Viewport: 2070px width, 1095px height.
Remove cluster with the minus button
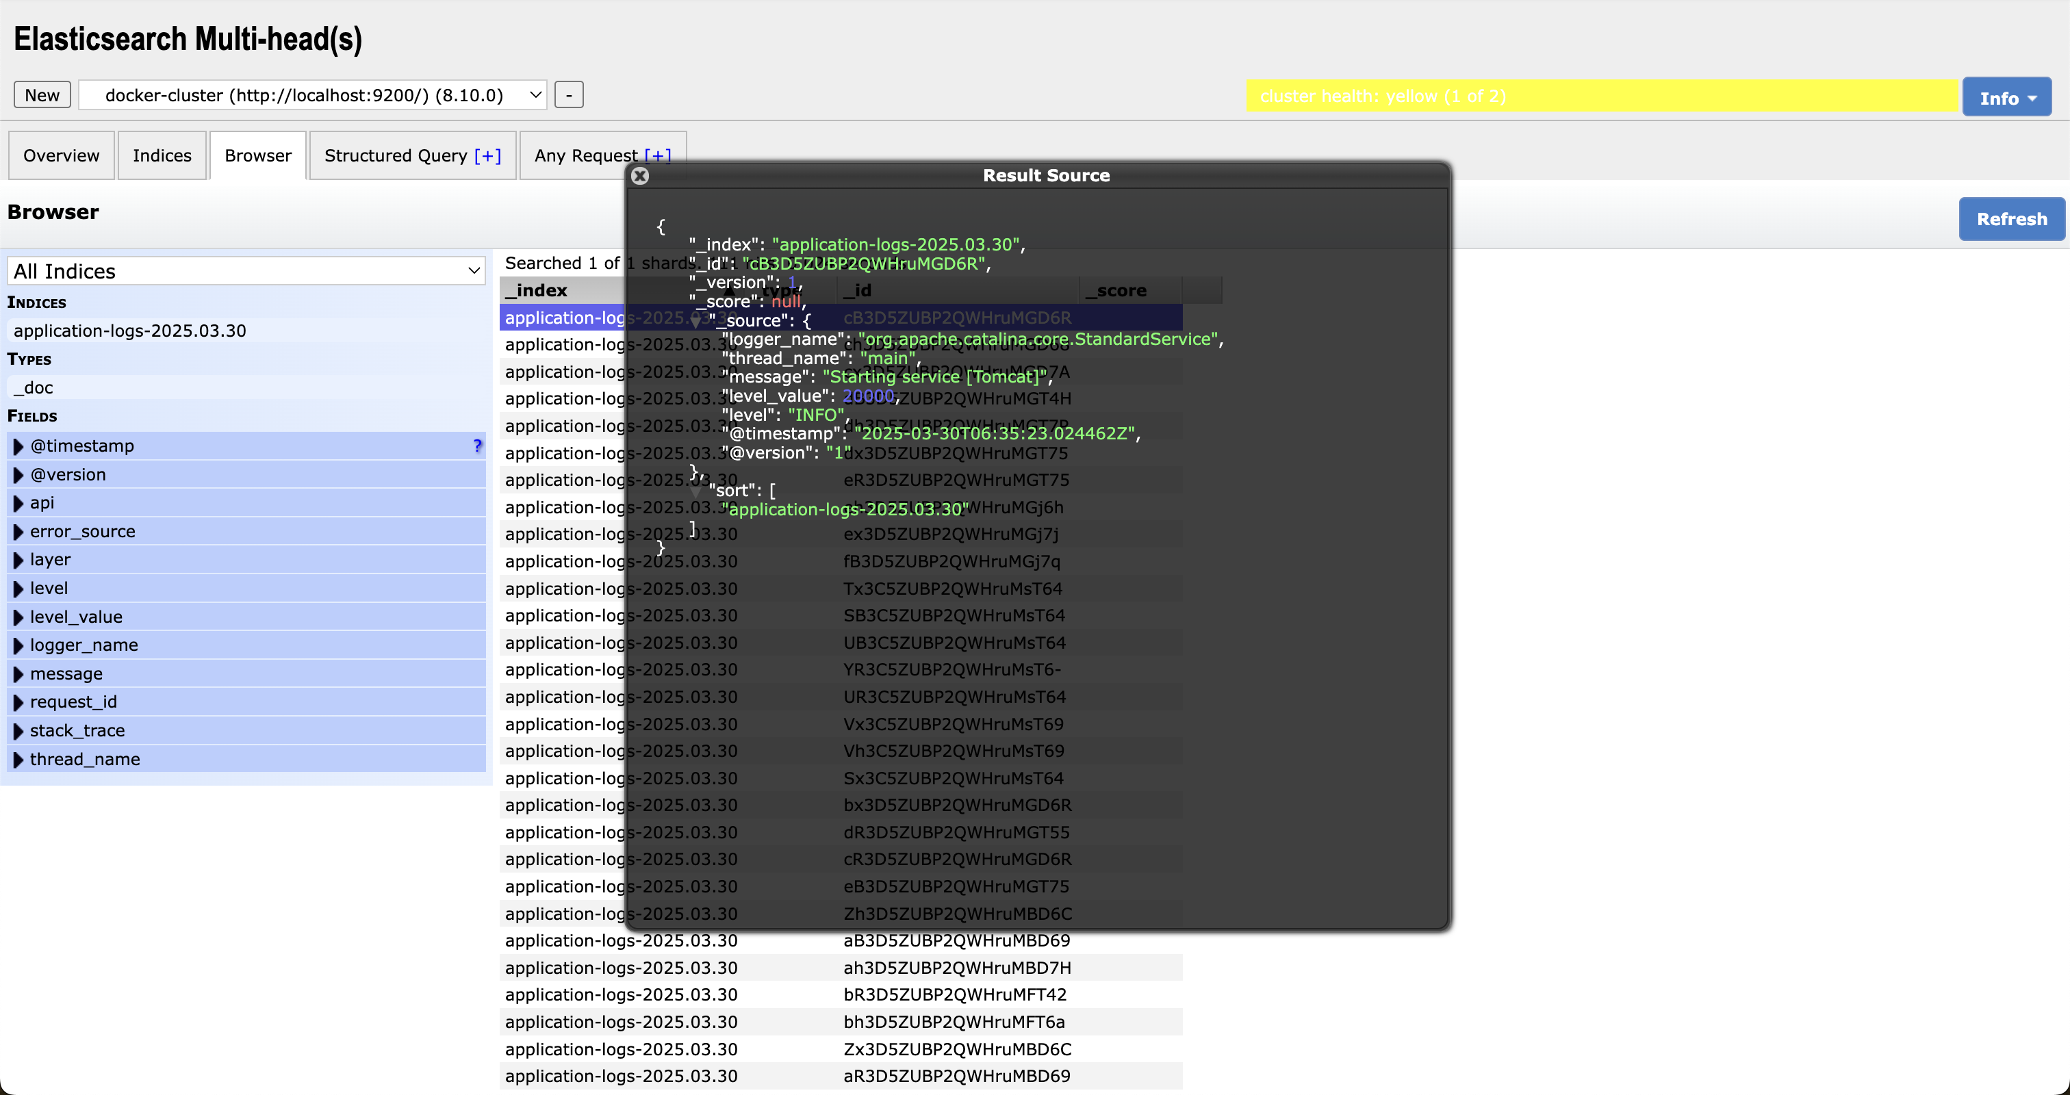pos(569,95)
